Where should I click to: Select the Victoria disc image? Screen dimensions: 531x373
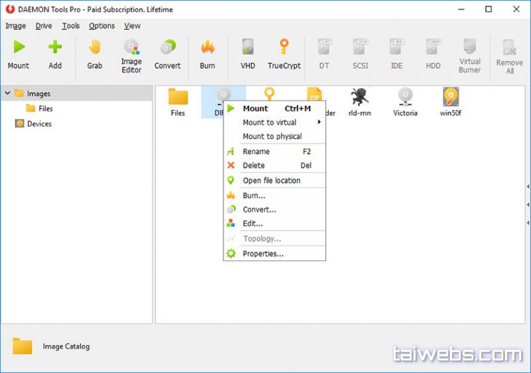(405, 102)
